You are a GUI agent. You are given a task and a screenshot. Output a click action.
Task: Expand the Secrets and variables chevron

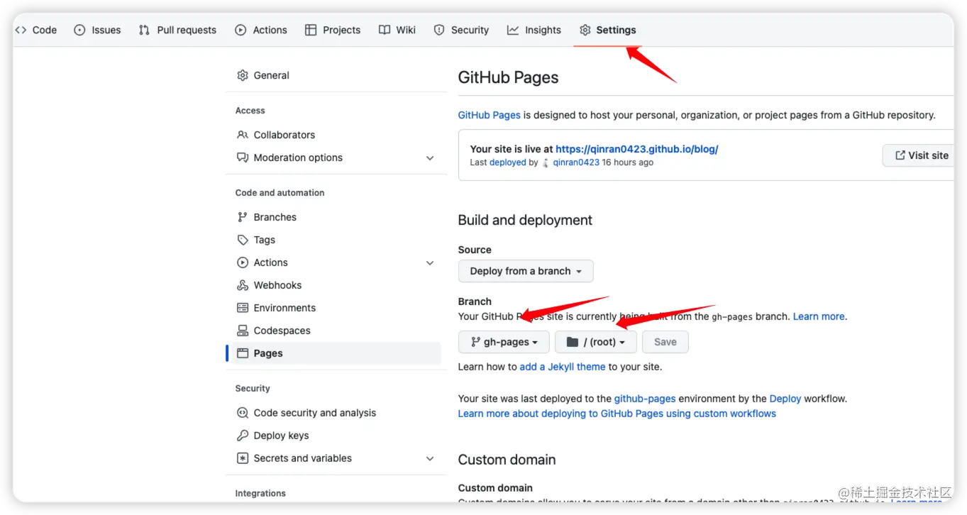click(x=430, y=458)
